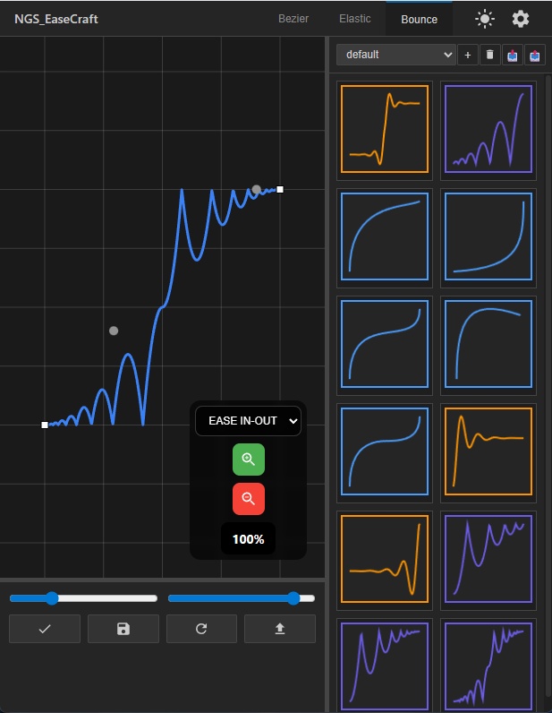
Task: Click the curve end point square handle
Action: click(280, 189)
